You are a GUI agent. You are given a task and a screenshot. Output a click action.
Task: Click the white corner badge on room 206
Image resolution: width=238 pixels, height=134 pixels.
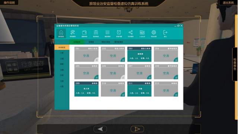[123, 77]
